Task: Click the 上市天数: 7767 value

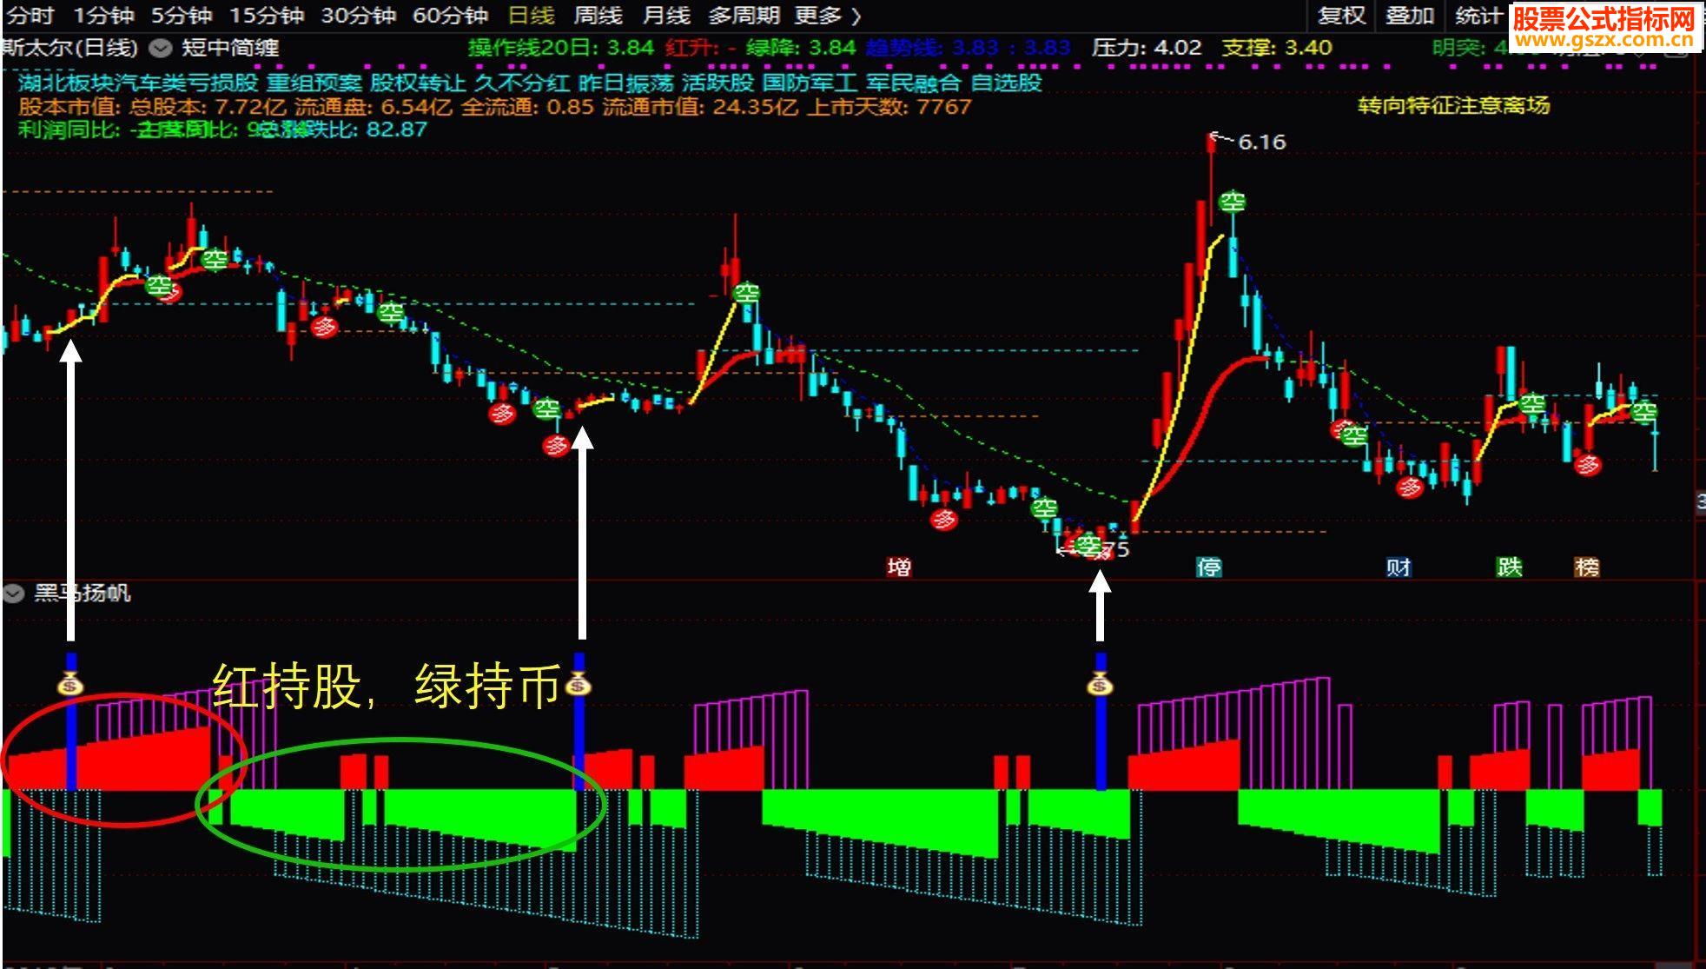Action: [889, 107]
